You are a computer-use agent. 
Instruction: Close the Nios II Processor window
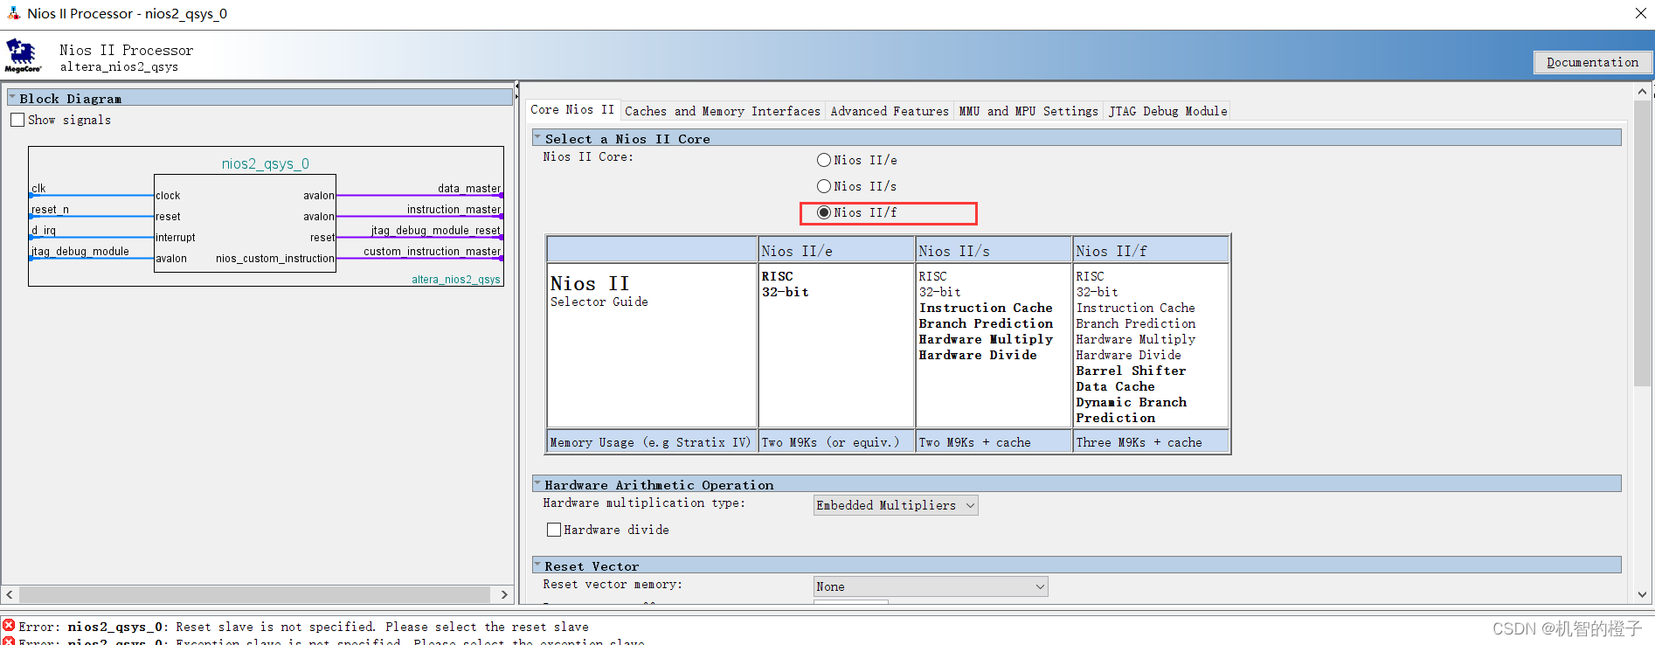click(1640, 13)
